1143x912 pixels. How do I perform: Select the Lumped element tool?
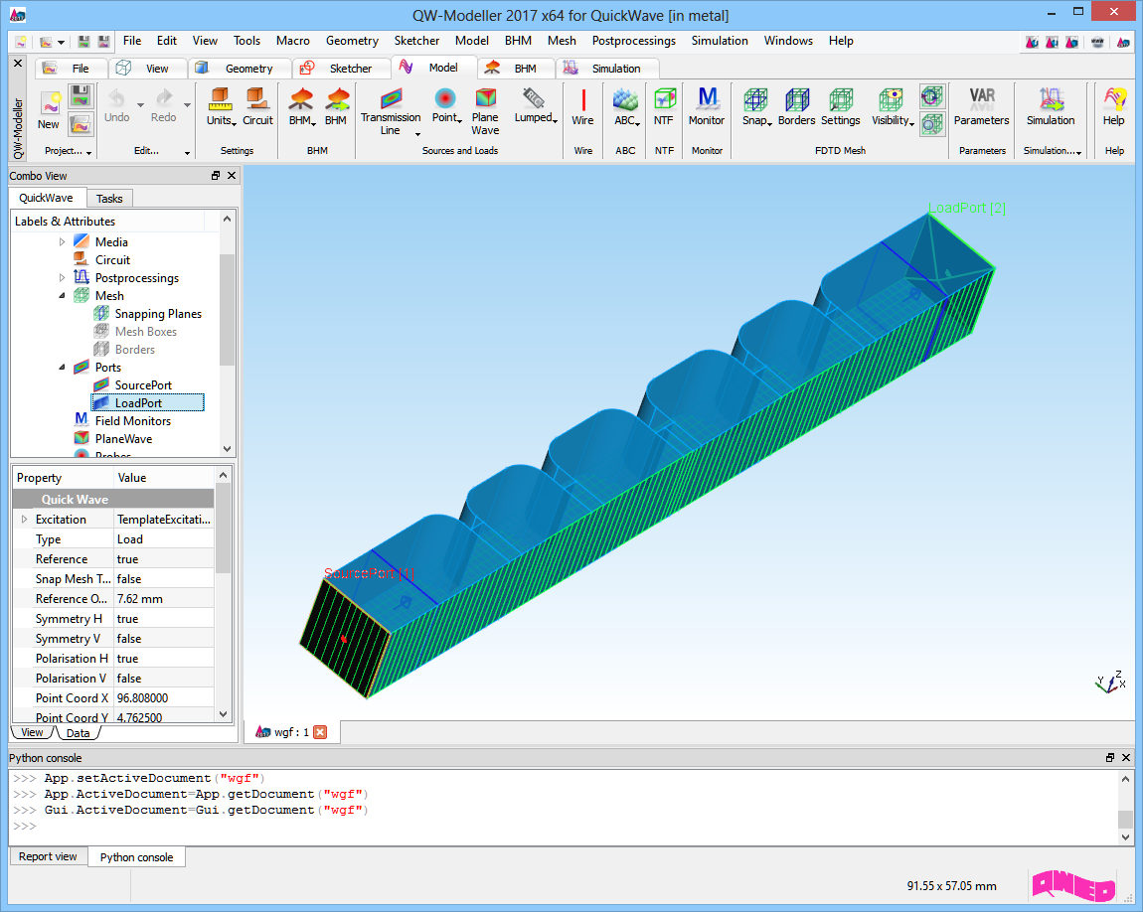click(534, 97)
